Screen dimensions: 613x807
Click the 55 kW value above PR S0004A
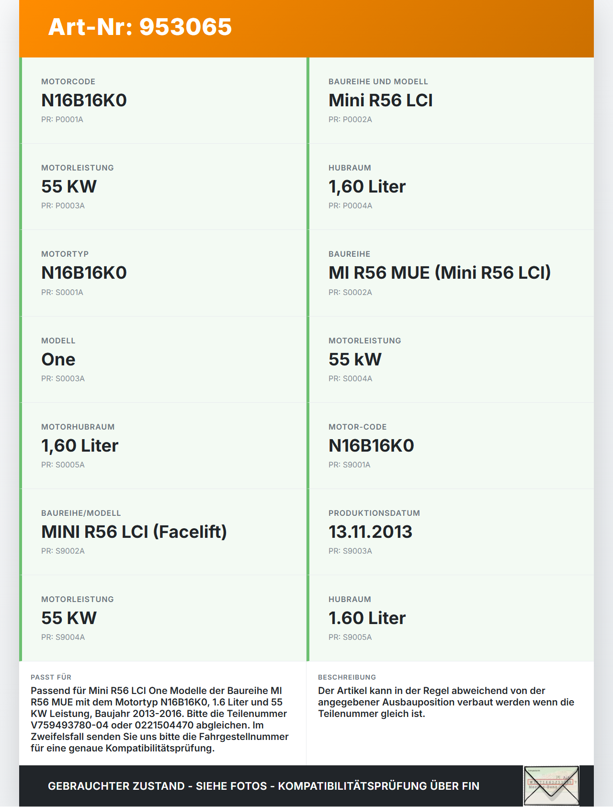(x=355, y=360)
